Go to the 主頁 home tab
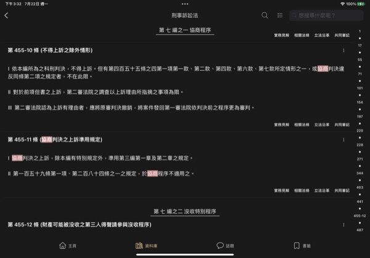 coord(68,246)
